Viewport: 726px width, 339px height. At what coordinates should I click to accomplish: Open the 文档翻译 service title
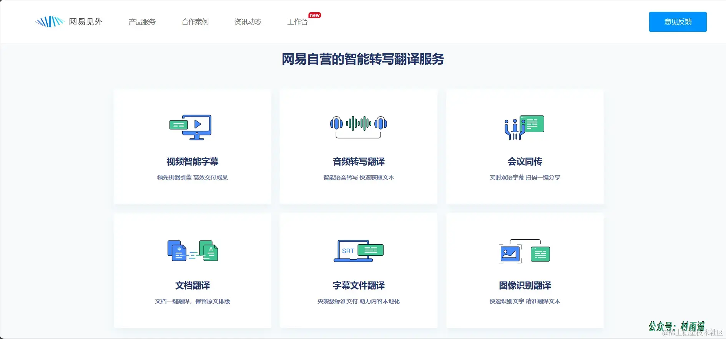coord(193,286)
